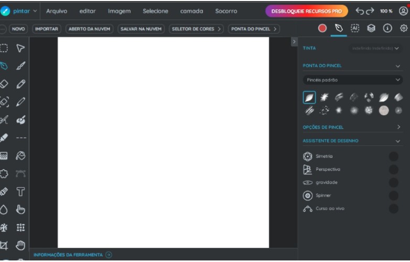Open the Seletor de Cores flyout
This screenshot has height=262, width=410.
(196, 29)
